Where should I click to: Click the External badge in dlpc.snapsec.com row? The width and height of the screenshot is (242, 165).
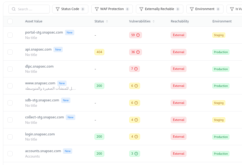coord(179,69)
